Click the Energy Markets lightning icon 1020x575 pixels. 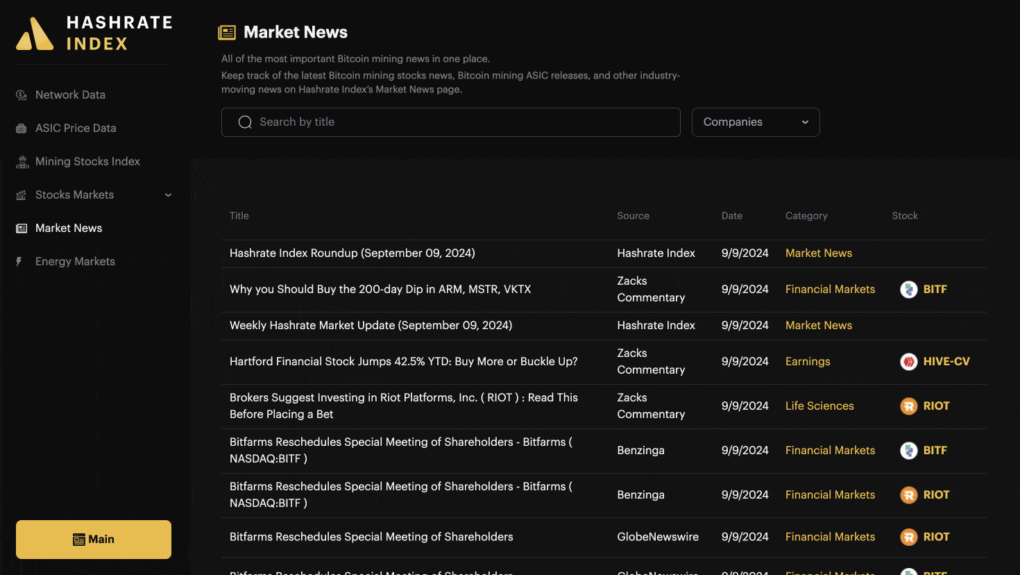point(19,262)
